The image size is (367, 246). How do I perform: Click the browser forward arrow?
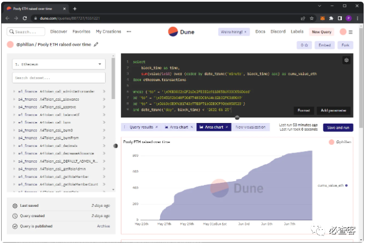pos(16,18)
